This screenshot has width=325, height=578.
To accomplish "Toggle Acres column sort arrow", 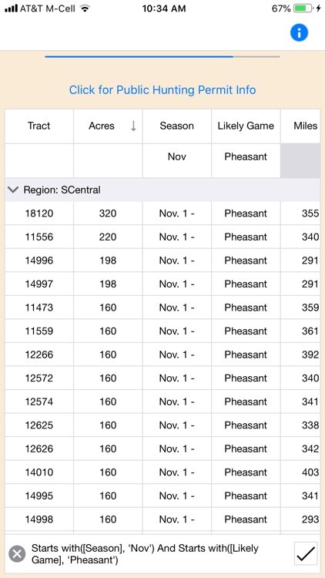I will tap(133, 126).
